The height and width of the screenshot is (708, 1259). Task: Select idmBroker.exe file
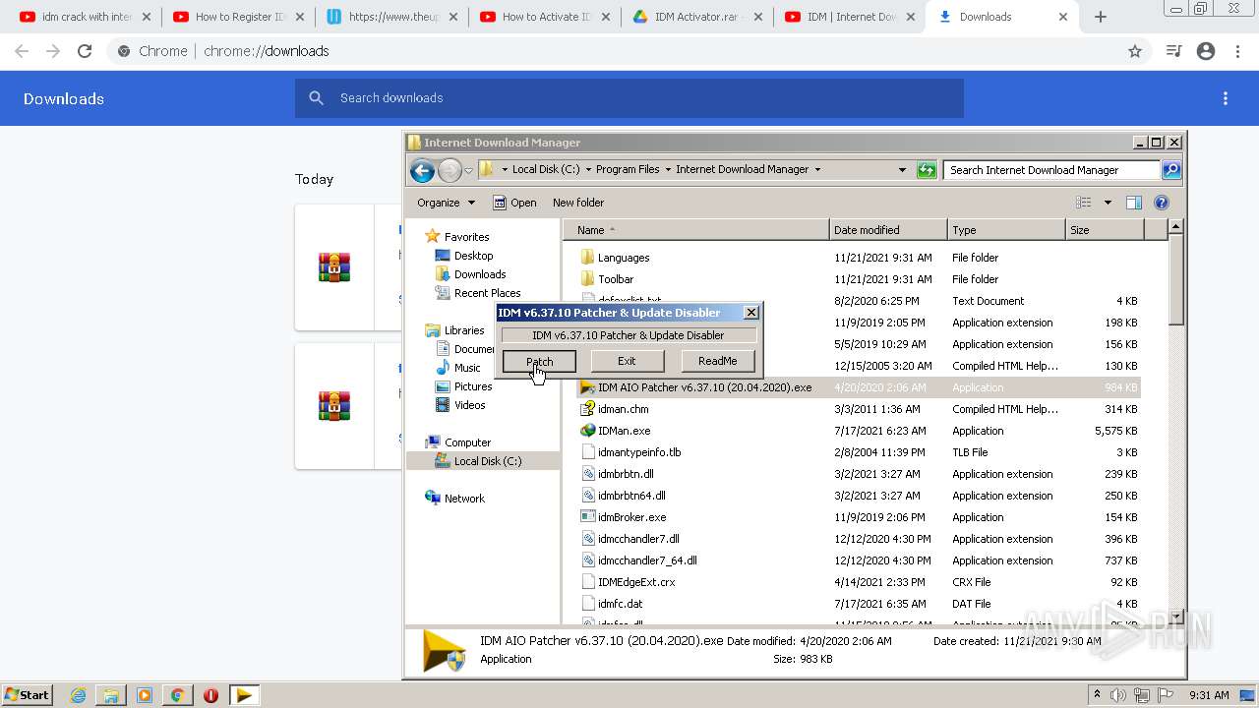click(631, 517)
